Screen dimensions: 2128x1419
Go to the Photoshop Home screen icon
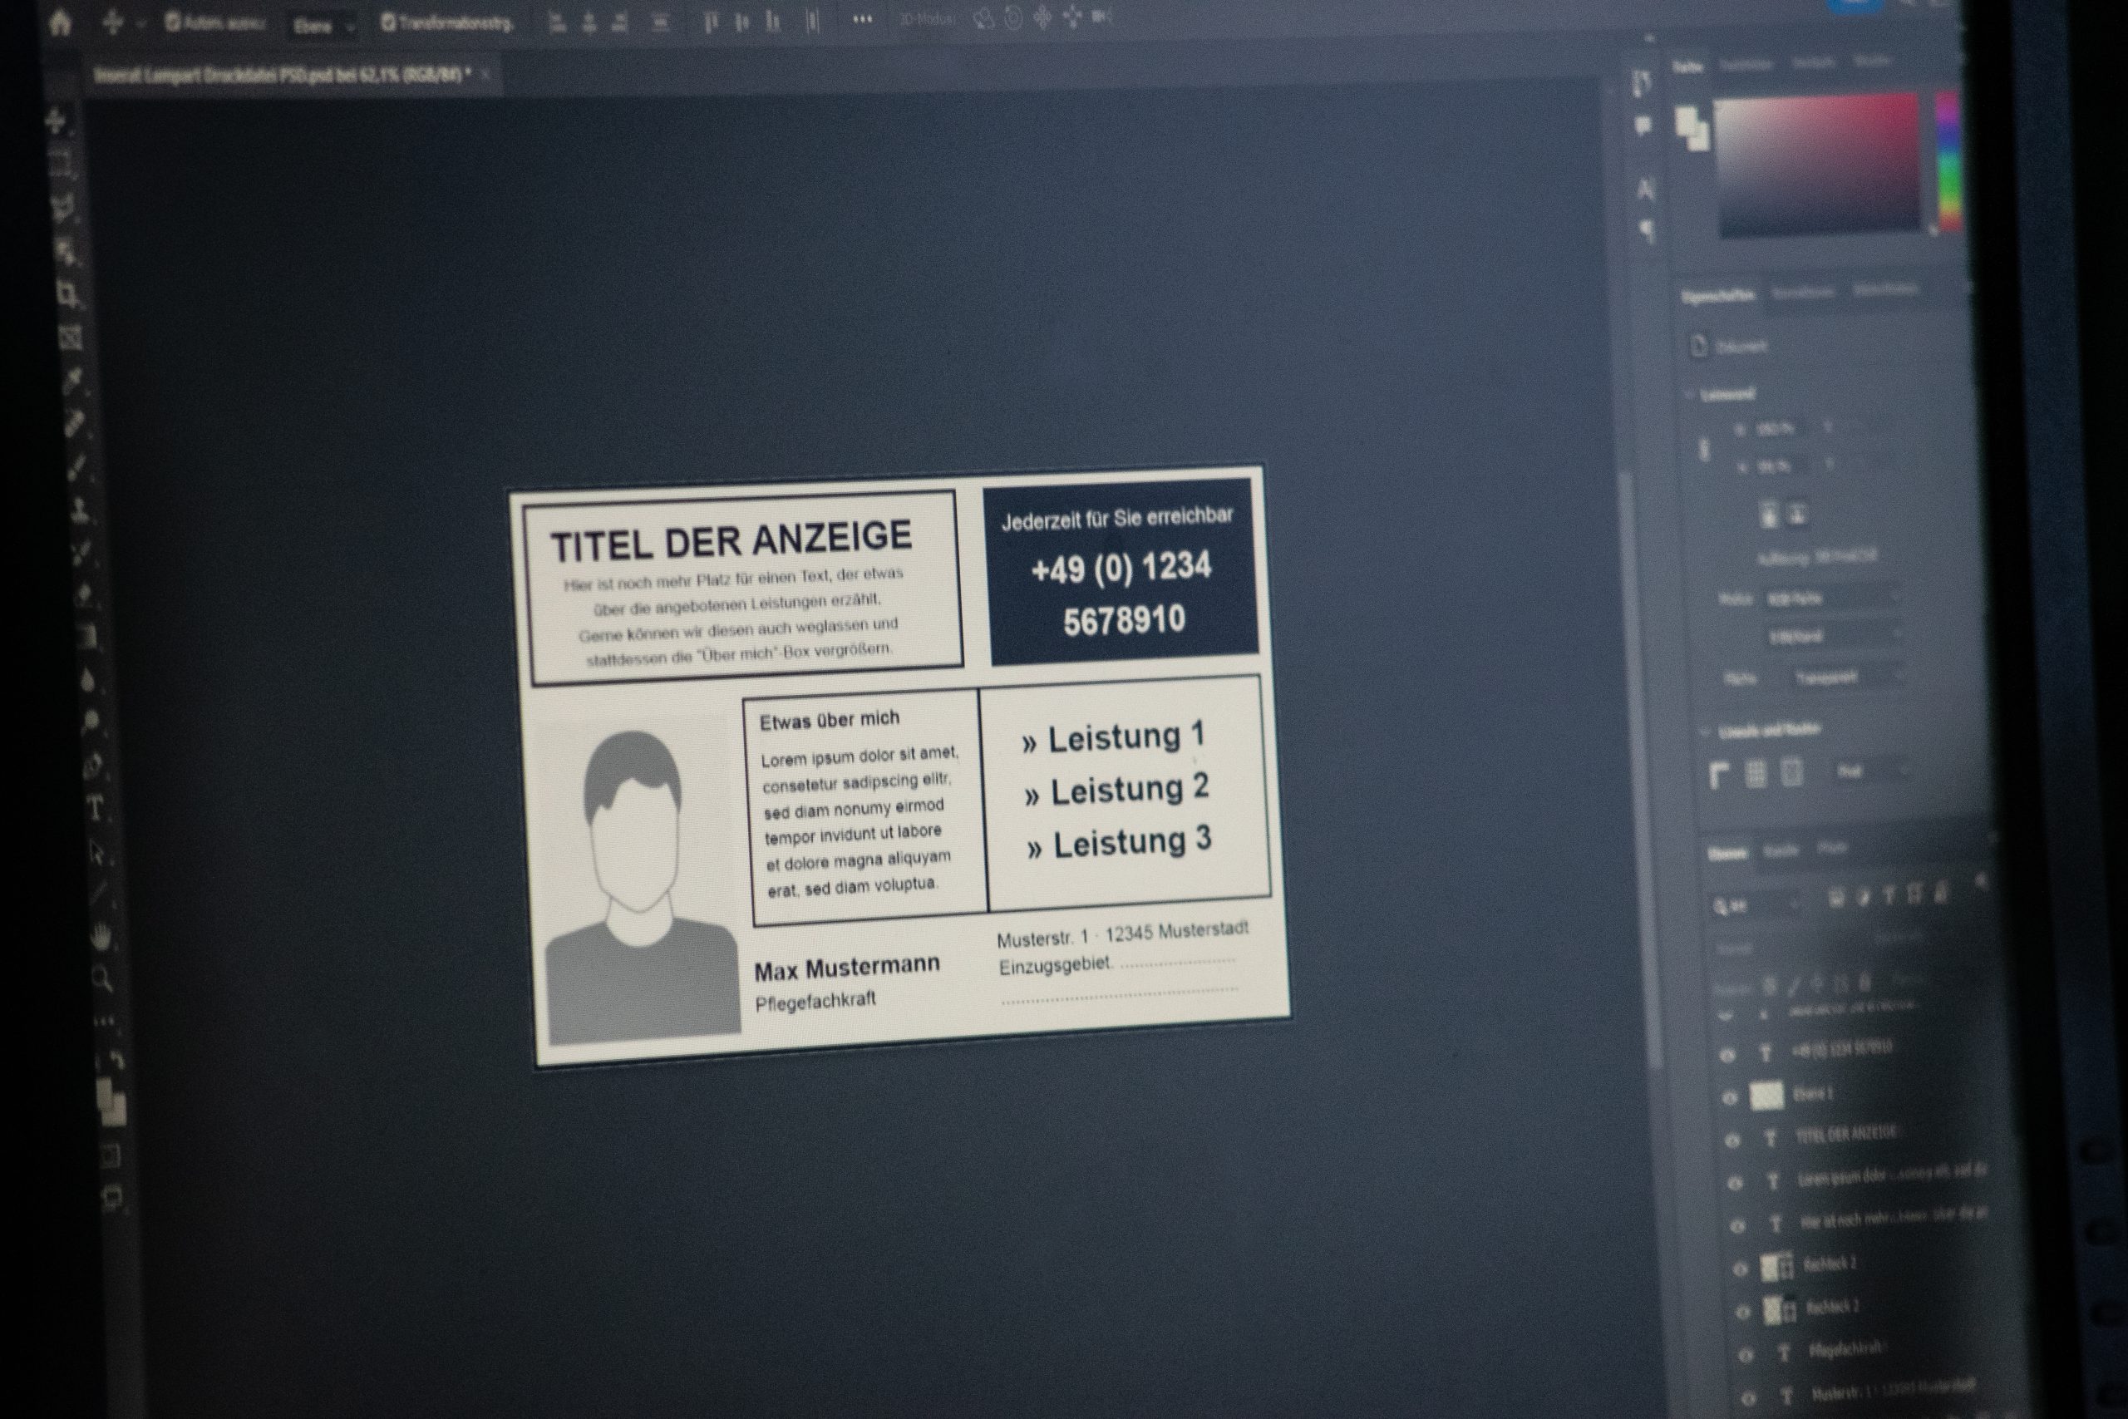pyautogui.click(x=60, y=22)
